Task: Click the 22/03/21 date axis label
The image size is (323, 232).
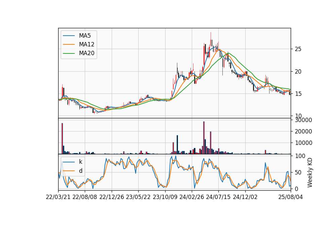Action: (x=58, y=197)
